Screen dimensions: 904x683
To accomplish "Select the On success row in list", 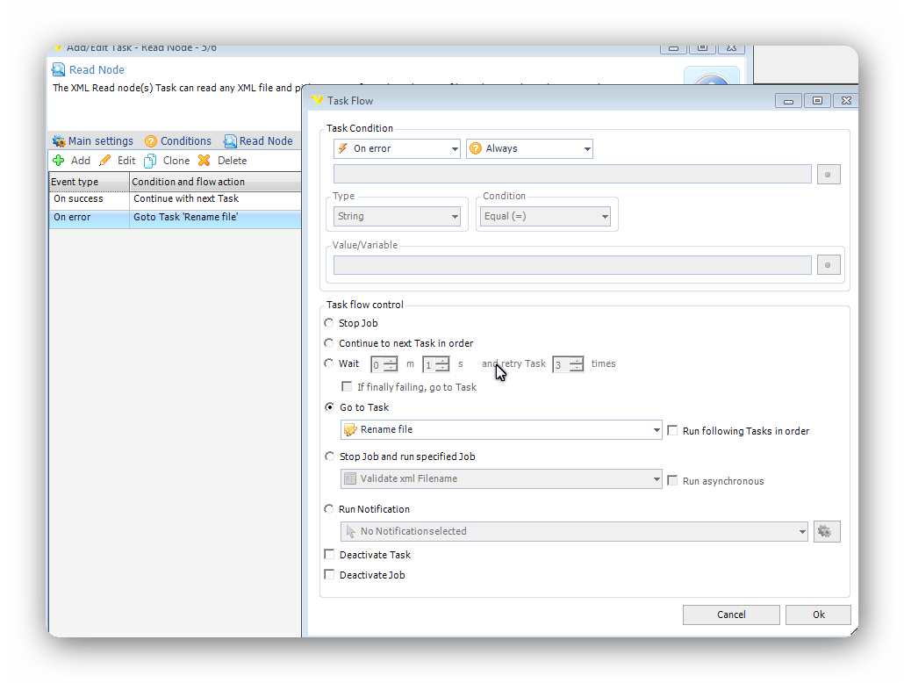I will pos(88,199).
